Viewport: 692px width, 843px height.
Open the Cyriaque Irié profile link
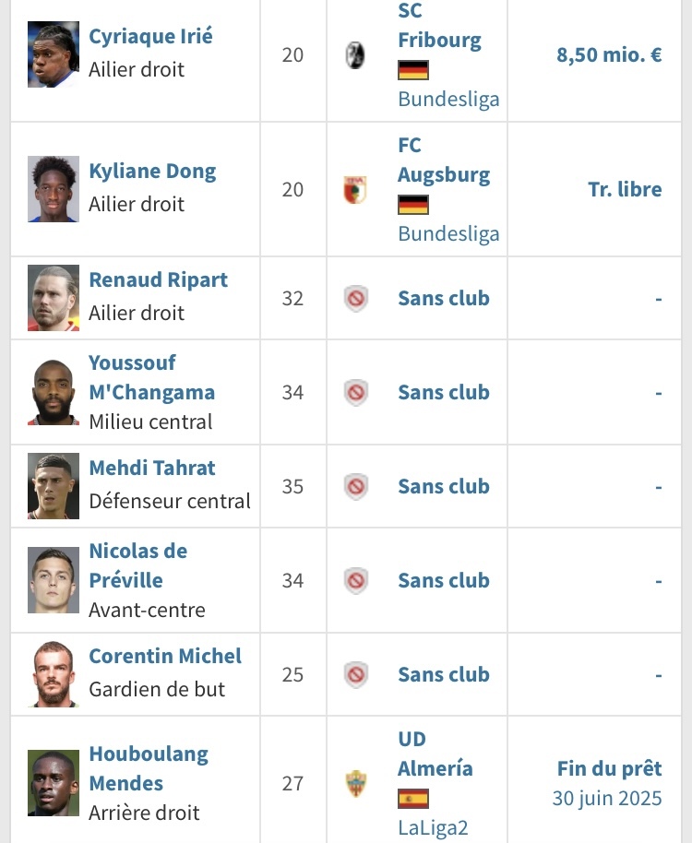click(150, 37)
